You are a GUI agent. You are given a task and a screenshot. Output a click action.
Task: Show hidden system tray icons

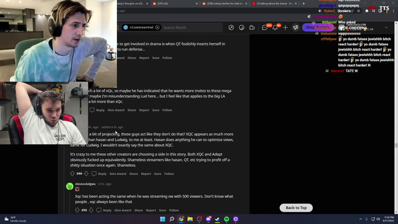tap(361, 219)
